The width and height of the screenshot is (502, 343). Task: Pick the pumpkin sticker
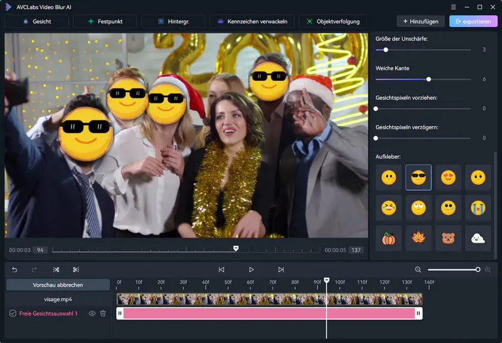click(x=388, y=238)
